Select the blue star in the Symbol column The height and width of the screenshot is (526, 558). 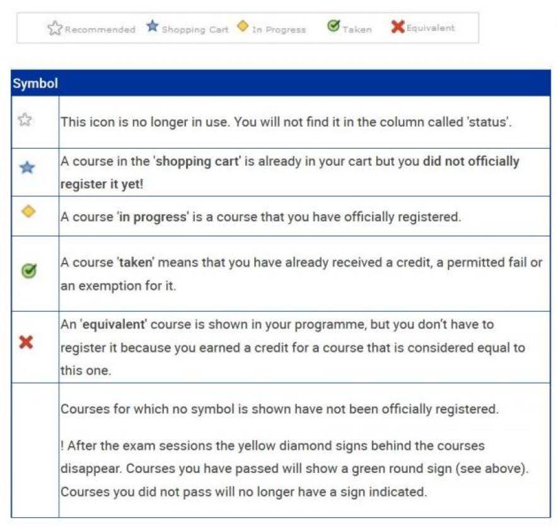coord(28,168)
